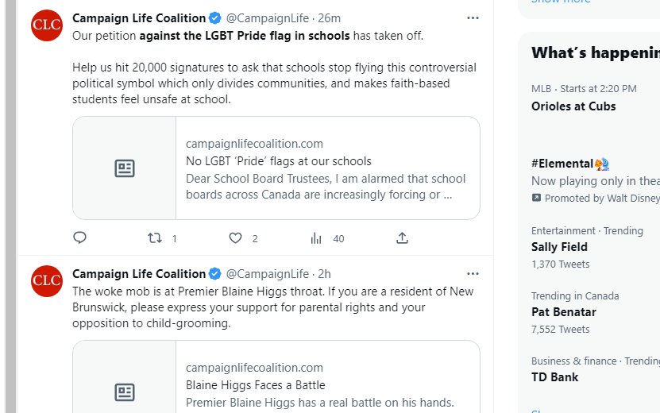Click CLC avatar on the first tweet
The width and height of the screenshot is (660, 413).
pyautogui.click(x=47, y=25)
